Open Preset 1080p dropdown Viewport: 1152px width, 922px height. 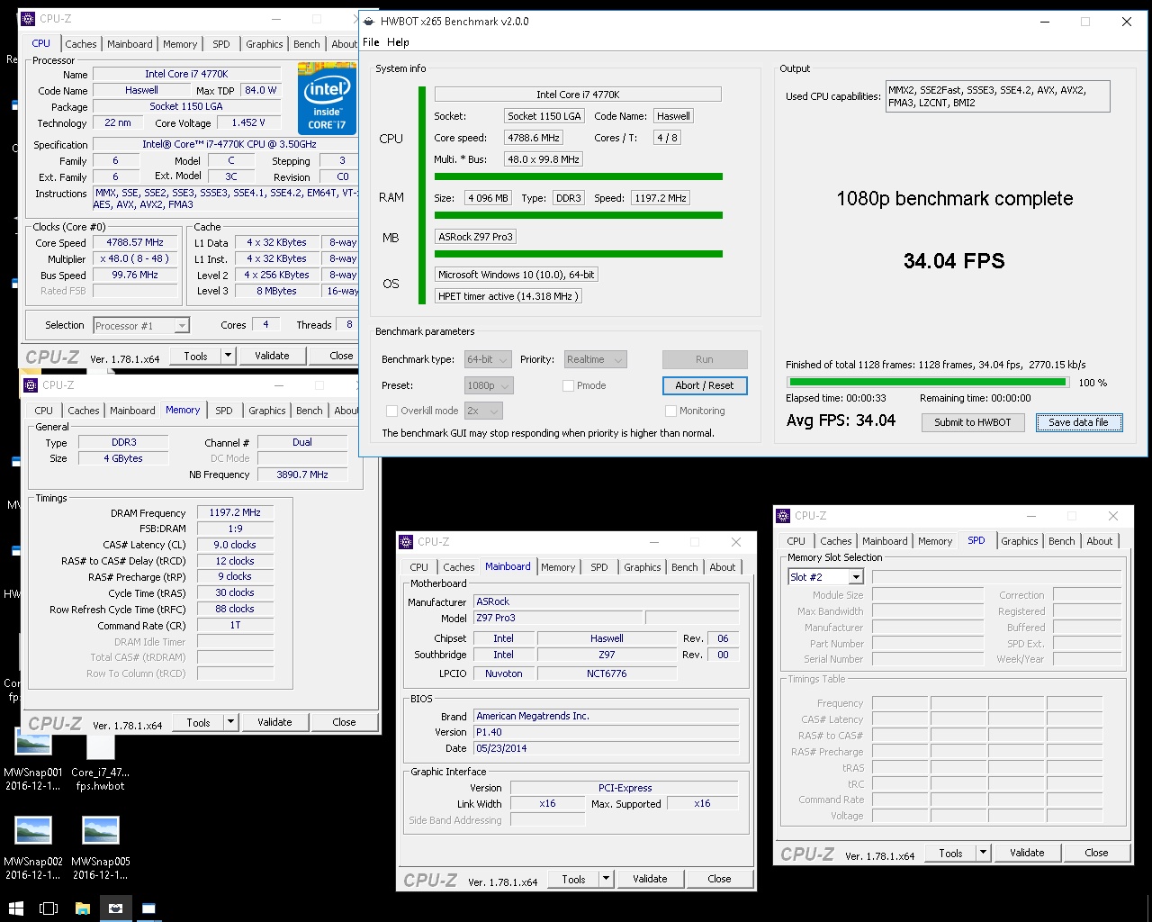point(489,385)
